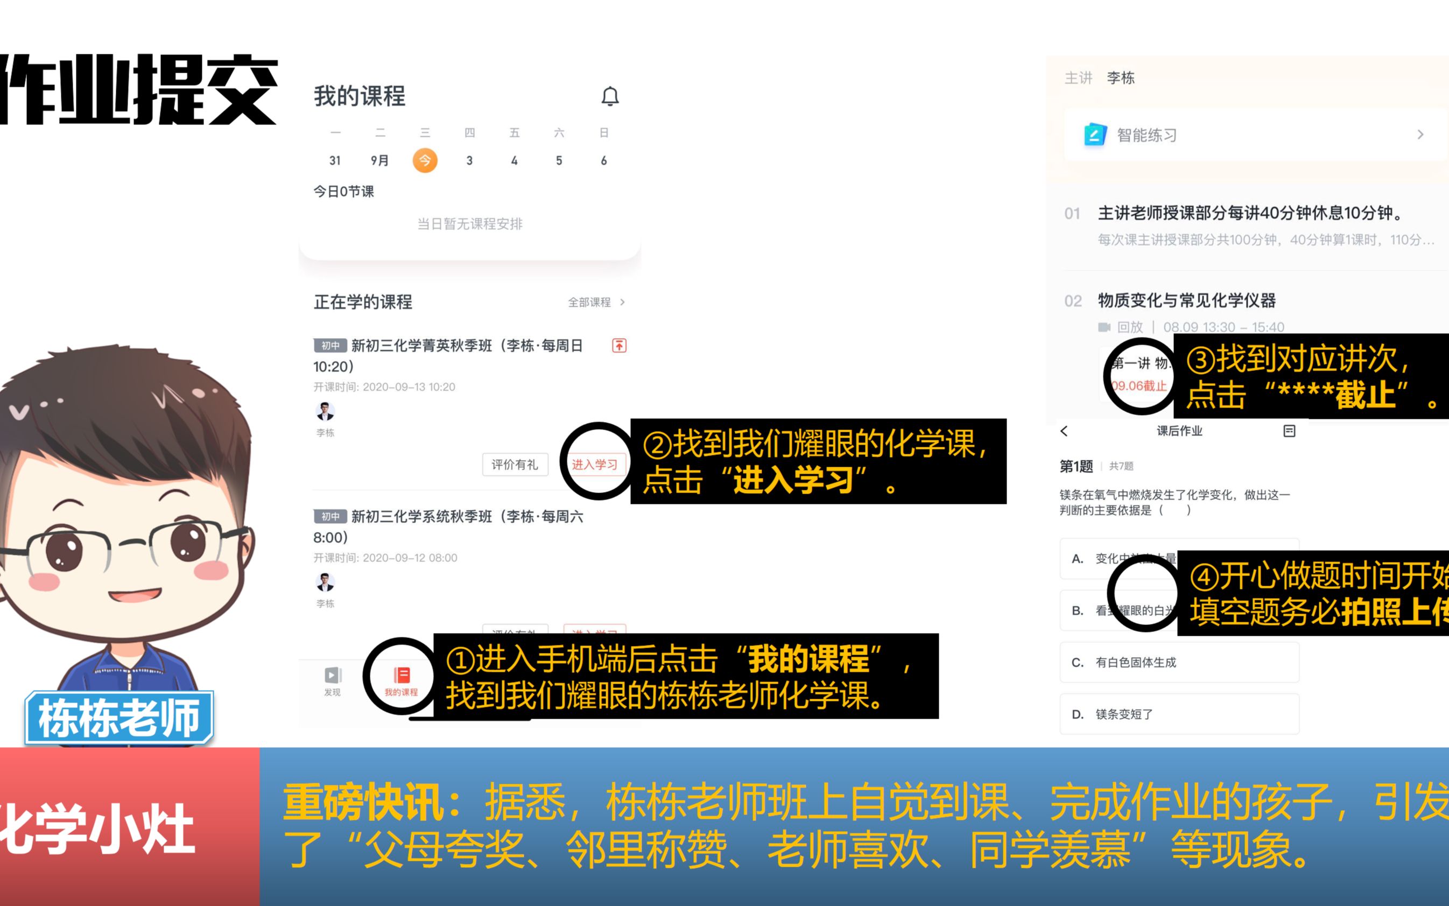Click 进入学习 button on first course
Screen dimensions: 1449x906
[593, 465]
